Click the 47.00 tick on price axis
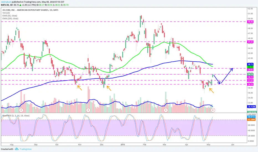Viewport: 258px width, 152px height. (251, 33)
